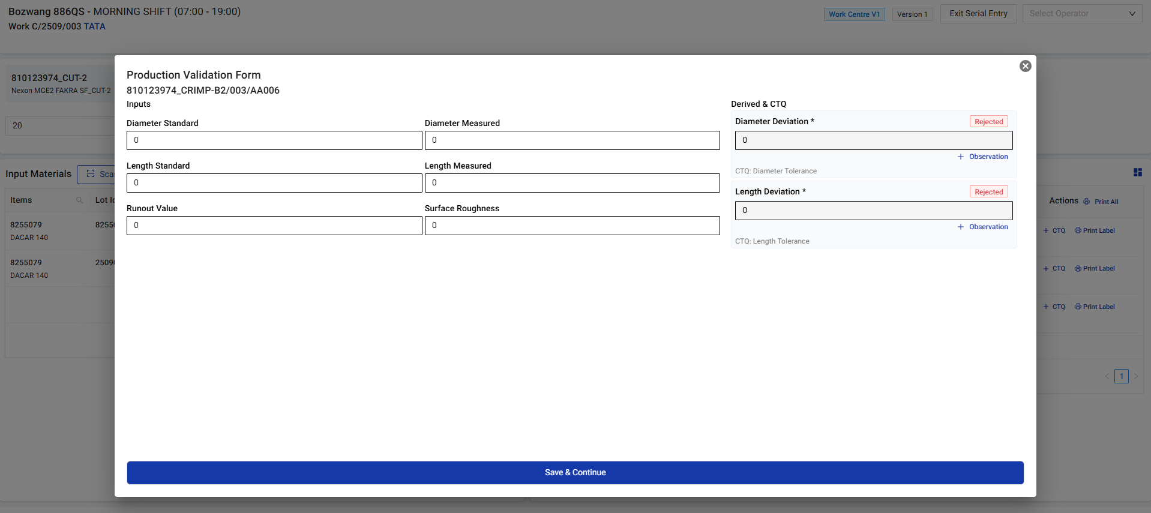Image resolution: width=1151 pixels, height=513 pixels.
Task: Click the Length Measured input box
Action: tap(572, 183)
